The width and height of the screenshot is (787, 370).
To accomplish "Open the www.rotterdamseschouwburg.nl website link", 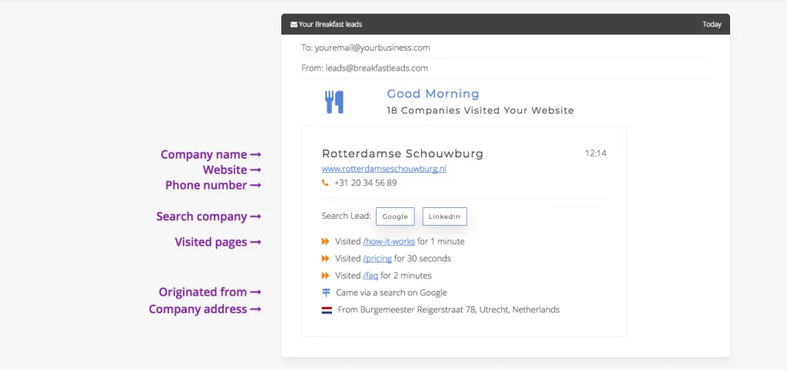I will tap(384, 168).
